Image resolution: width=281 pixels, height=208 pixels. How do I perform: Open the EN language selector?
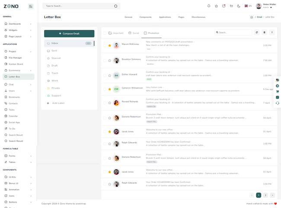coord(248,6)
